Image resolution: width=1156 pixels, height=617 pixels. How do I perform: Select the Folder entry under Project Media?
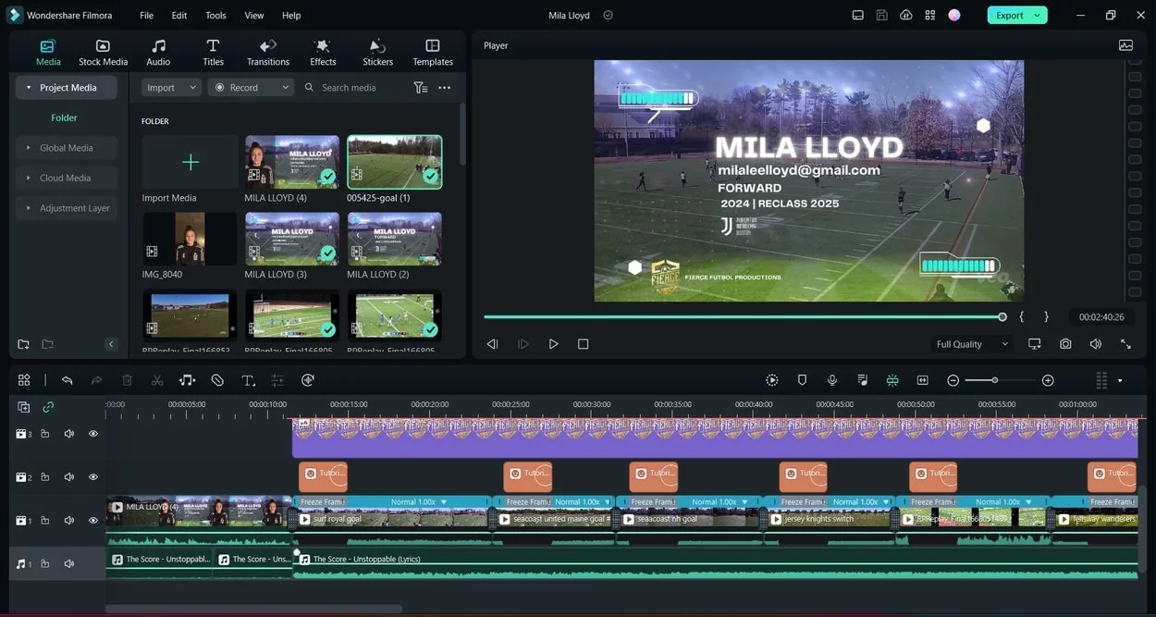tap(64, 117)
